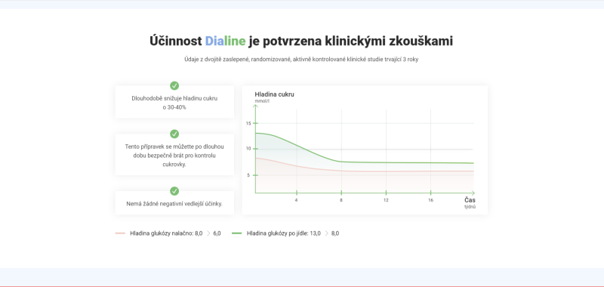Click the pink legend line for fasting glucose
The image size is (604, 287).
120,233
